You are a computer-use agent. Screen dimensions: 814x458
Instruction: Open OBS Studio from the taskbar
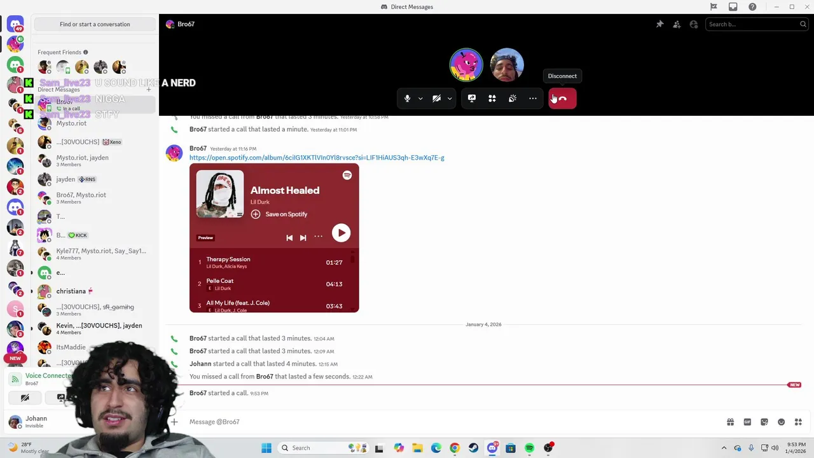pos(548,448)
